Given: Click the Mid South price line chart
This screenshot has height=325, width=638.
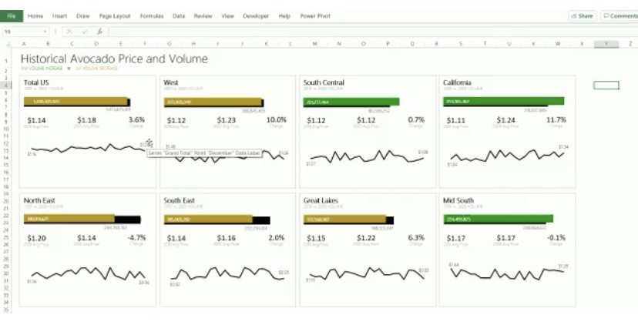Looking at the screenshot, I should (x=507, y=273).
